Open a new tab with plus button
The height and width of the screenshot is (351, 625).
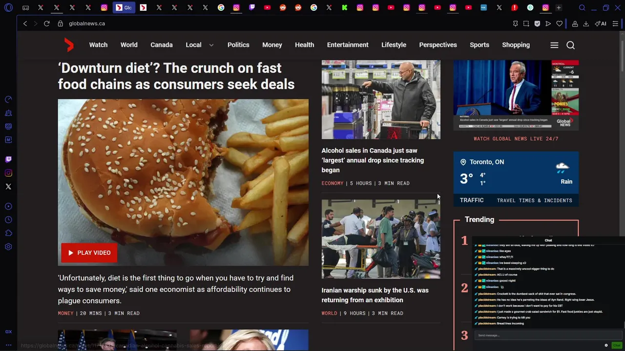click(x=559, y=8)
